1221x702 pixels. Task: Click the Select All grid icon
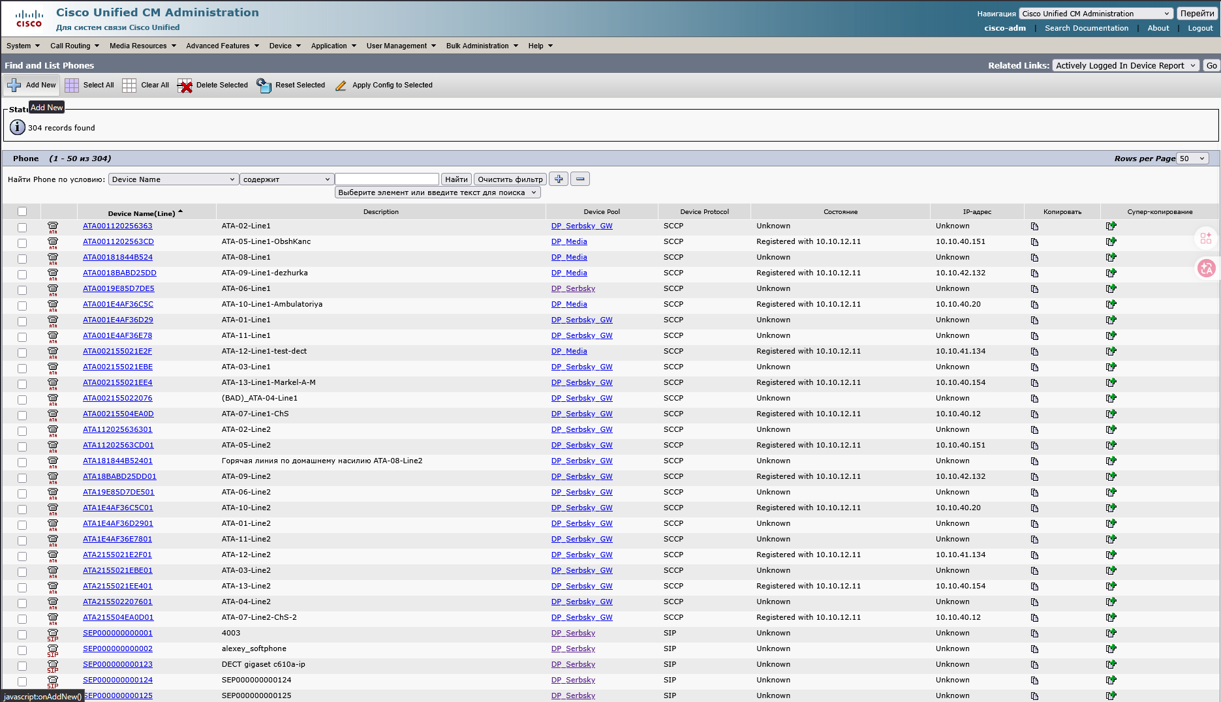[x=72, y=85]
